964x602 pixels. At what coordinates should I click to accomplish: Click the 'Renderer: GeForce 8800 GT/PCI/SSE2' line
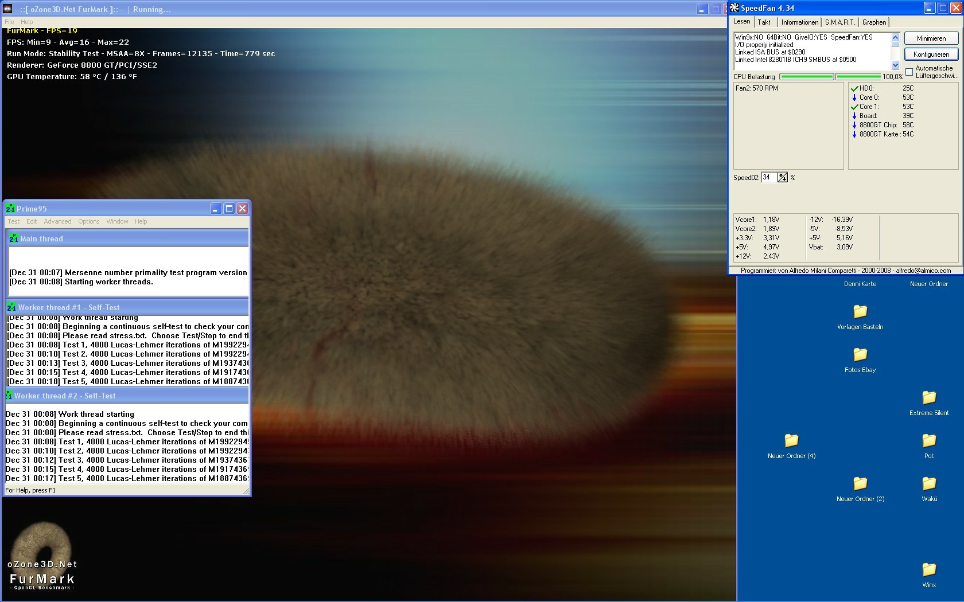click(82, 65)
